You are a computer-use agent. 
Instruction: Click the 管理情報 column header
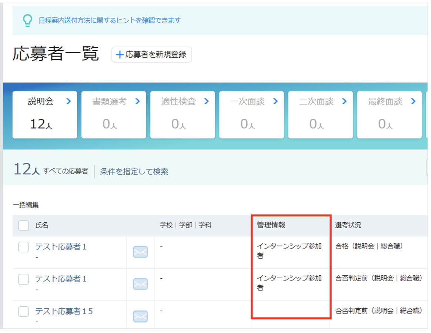click(271, 225)
